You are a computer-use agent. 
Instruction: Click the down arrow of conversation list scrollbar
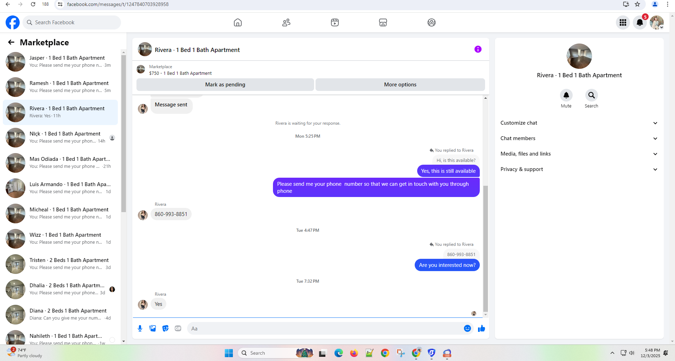coord(123,341)
